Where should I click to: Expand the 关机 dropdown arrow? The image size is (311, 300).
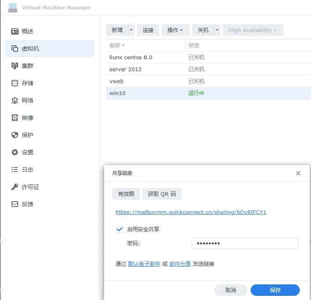point(217,30)
